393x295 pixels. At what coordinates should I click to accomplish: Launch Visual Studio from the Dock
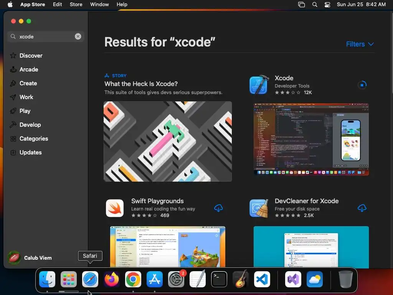tap(293, 279)
